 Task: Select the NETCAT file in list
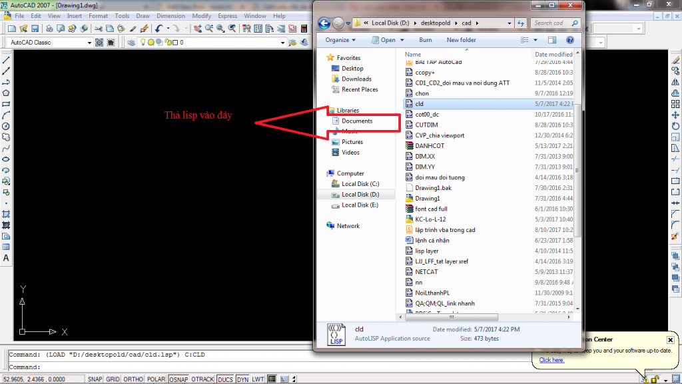(x=426, y=272)
